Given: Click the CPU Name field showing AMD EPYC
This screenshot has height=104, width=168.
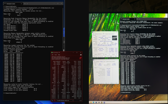Looking at the screenshot, I should [104, 36].
